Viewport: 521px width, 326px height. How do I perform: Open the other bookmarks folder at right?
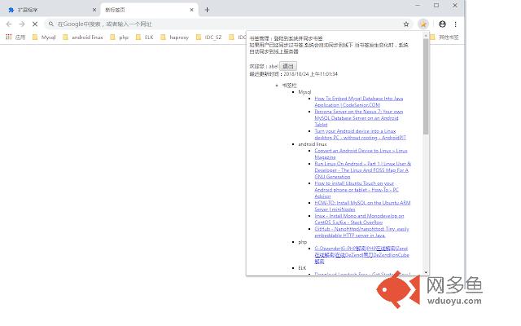[x=444, y=37]
